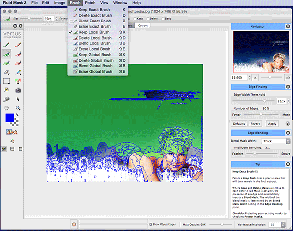Click Navigator zoom out small-mountain button

coord(255,77)
